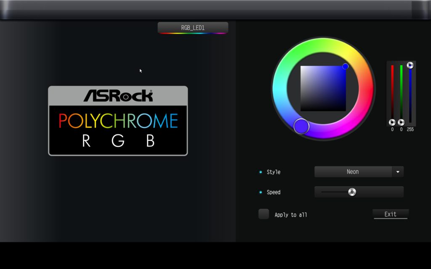Click the green channel slider knob
The width and height of the screenshot is (431, 269).
coord(401,122)
